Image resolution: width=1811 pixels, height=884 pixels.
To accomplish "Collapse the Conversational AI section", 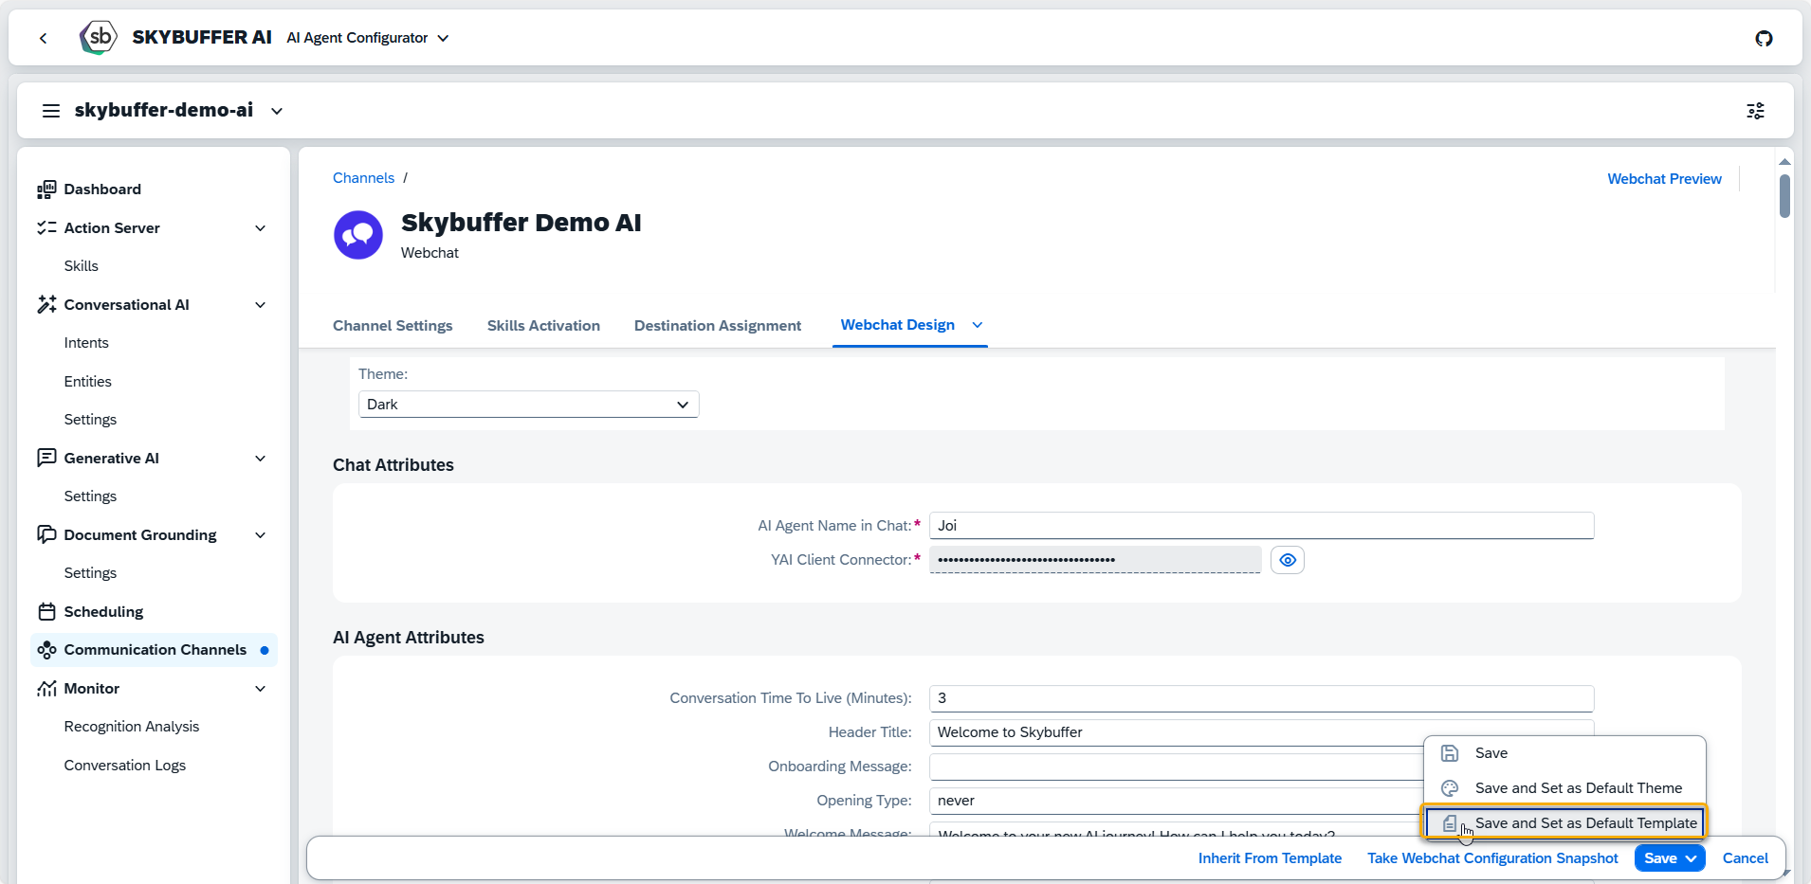I will coord(261,305).
